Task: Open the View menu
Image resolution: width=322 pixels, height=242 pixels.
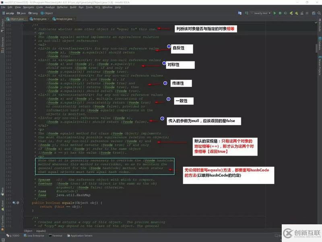Action: pos(18,7)
